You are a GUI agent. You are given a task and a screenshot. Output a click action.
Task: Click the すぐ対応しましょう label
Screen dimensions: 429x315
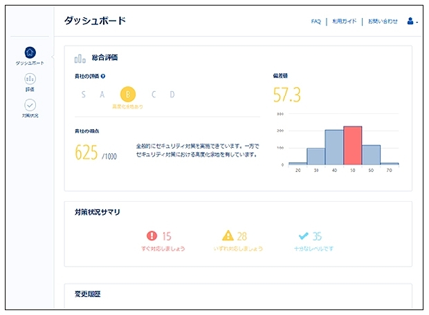click(x=163, y=249)
